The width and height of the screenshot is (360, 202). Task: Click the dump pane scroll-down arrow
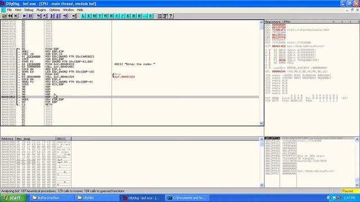pyautogui.click(x=261, y=185)
